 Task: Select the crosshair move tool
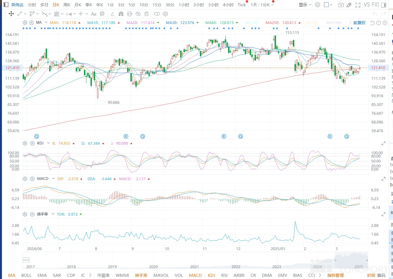point(11,14)
